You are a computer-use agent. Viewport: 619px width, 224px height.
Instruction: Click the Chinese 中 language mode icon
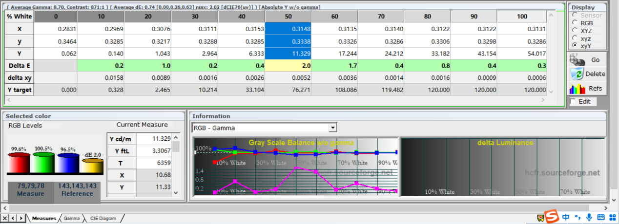(x=565, y=217)
